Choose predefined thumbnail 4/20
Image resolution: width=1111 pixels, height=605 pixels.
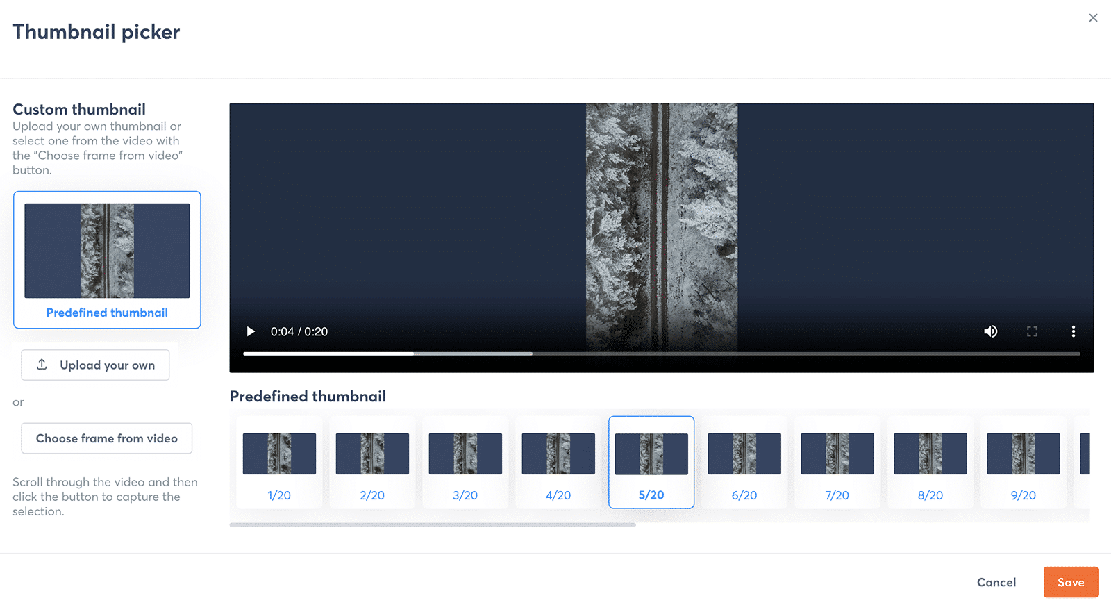pyautogui.click(x=558, y=462)
